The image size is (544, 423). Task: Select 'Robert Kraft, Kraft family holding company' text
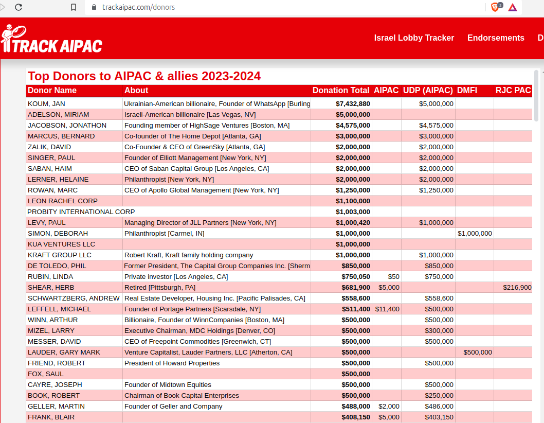click(x=189, y=255)
